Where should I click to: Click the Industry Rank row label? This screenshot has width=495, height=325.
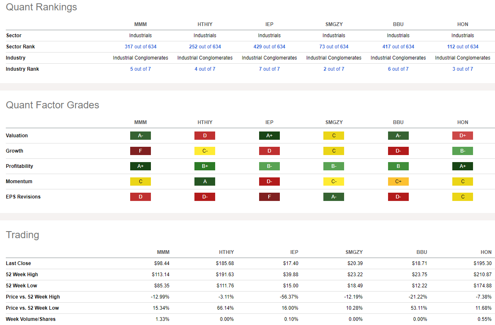22,69
